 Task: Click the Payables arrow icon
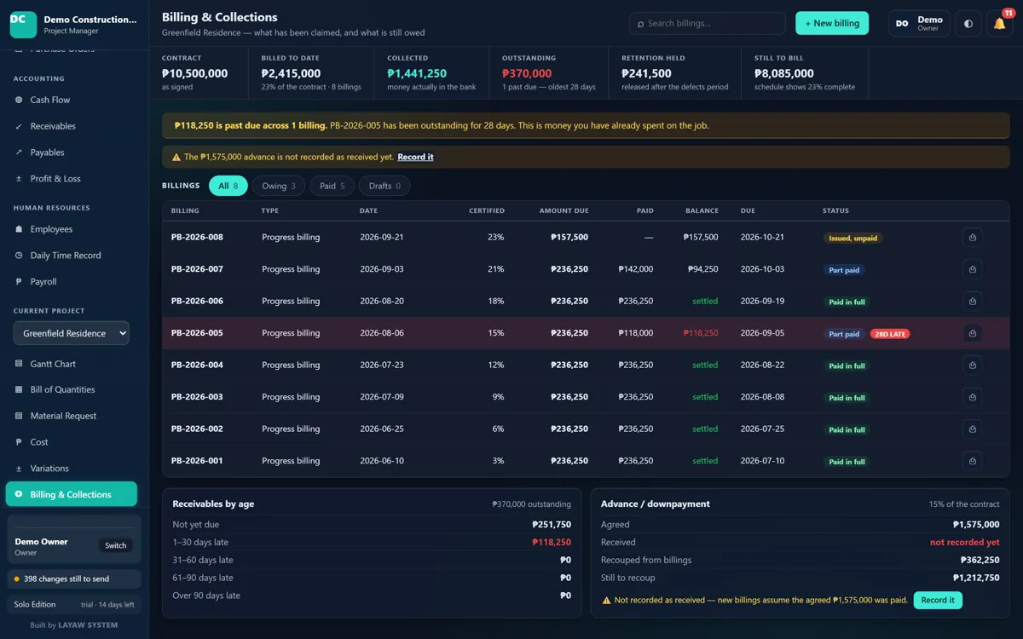[19, 153]
